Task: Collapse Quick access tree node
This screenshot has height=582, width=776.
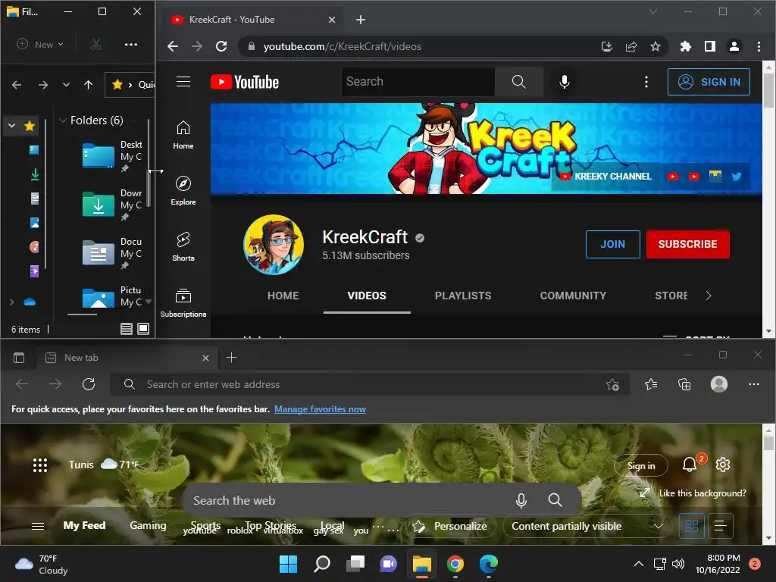Action: click(x=11, y=126)
